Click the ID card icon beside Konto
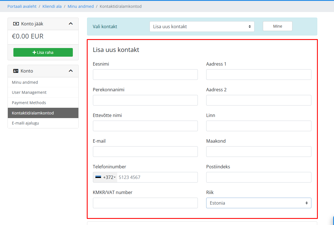 pos(16,71)
